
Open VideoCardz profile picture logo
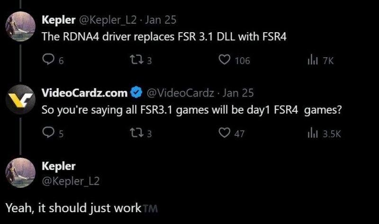click(x=21, y=99)
